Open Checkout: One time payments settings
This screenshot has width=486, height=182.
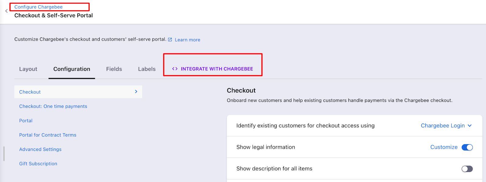click(53, 106)
